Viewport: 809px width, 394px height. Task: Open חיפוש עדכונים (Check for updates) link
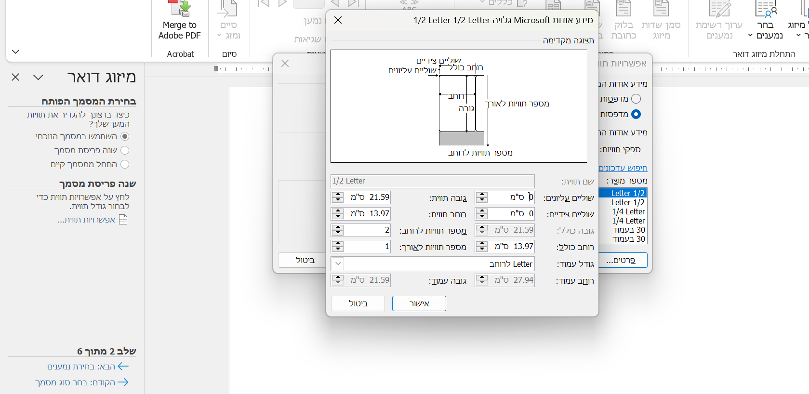623,168
